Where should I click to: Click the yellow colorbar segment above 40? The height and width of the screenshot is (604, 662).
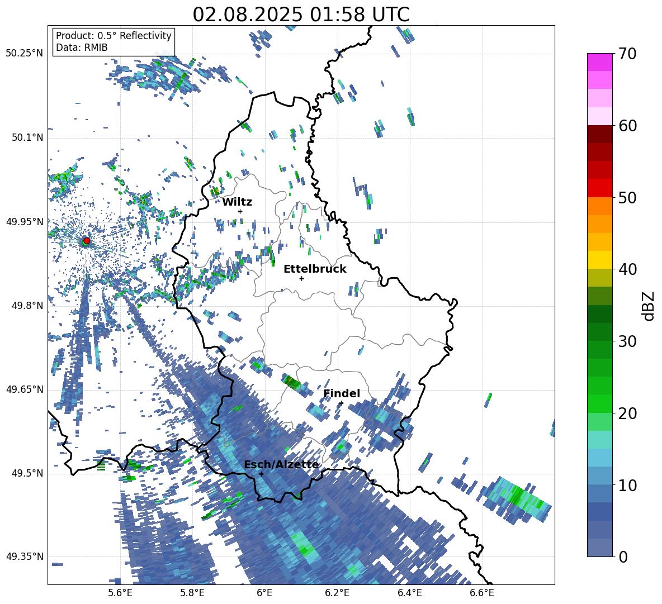click(599, 260)
